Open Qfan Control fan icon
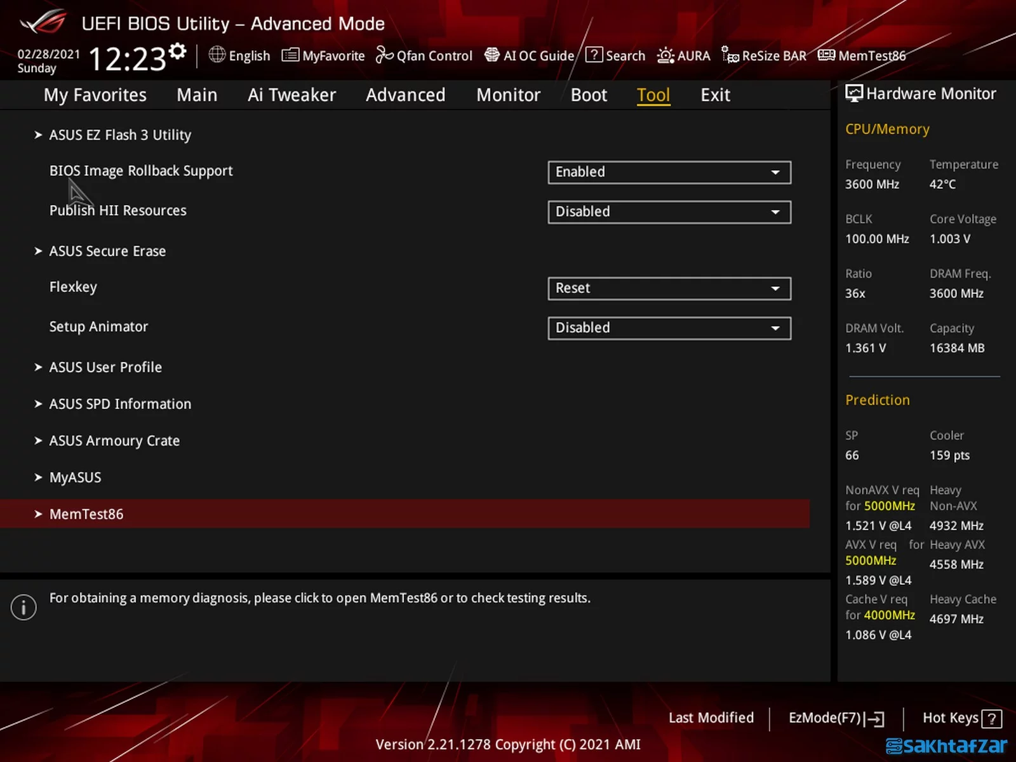This screenshot has height=762, width=1016. coord(384,55)
